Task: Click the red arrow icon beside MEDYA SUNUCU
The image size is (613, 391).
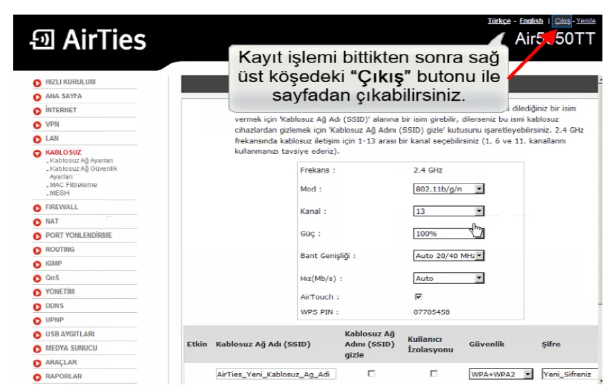Action: [37, 349]
